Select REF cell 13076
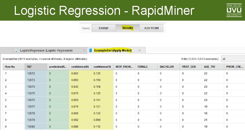The width and height of the screenshot is (245, 138). click(x=36, y=100)
